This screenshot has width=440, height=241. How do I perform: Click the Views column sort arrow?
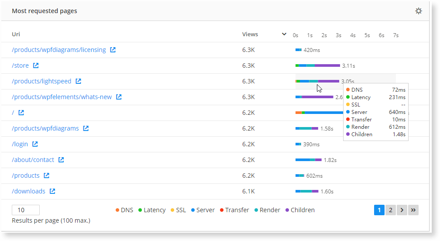pos(284,34)
